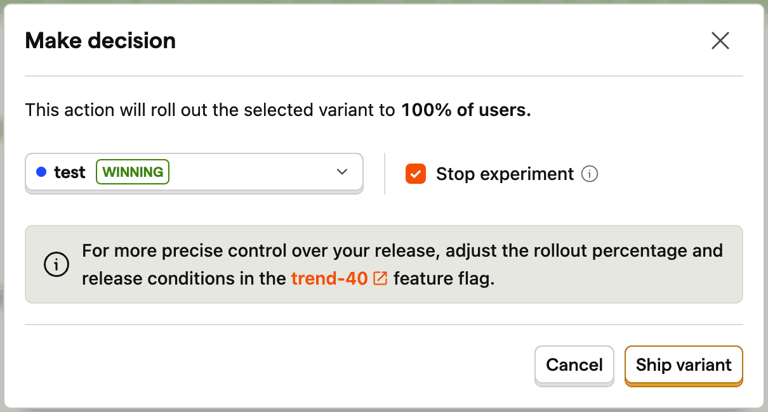This screenshot has height=412, width=768.
Task: Click the Cancel button
Action: [x=574, y=365]
